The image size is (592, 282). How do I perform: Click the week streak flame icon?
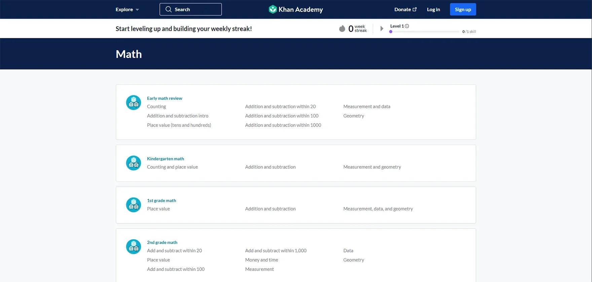pos(342,29)
